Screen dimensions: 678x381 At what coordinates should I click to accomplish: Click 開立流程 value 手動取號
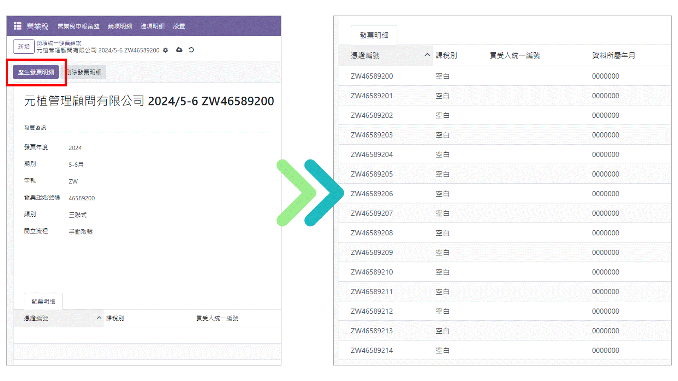(81, 232)
